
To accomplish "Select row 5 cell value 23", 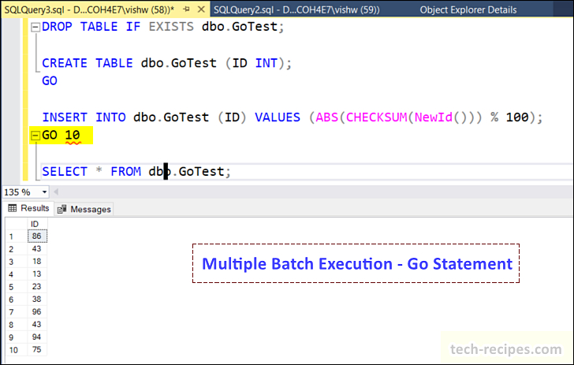I will coord(37,287).
